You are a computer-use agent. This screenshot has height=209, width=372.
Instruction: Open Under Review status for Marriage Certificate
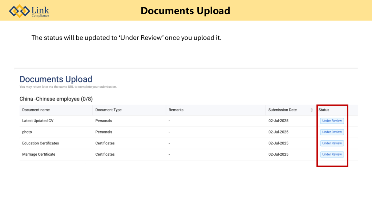pyautogui.click(x=332, y=155)
